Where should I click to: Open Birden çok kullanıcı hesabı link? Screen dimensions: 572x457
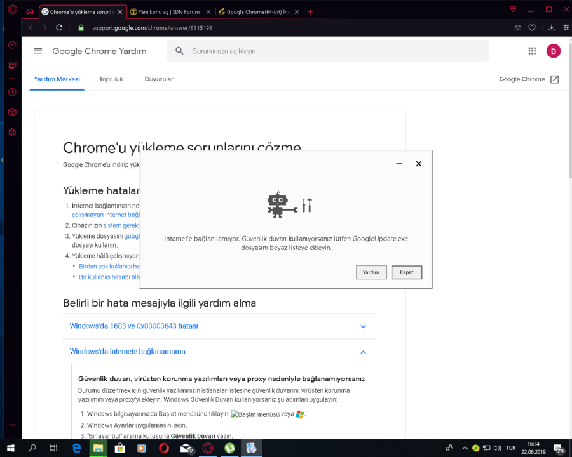point(109,267)
